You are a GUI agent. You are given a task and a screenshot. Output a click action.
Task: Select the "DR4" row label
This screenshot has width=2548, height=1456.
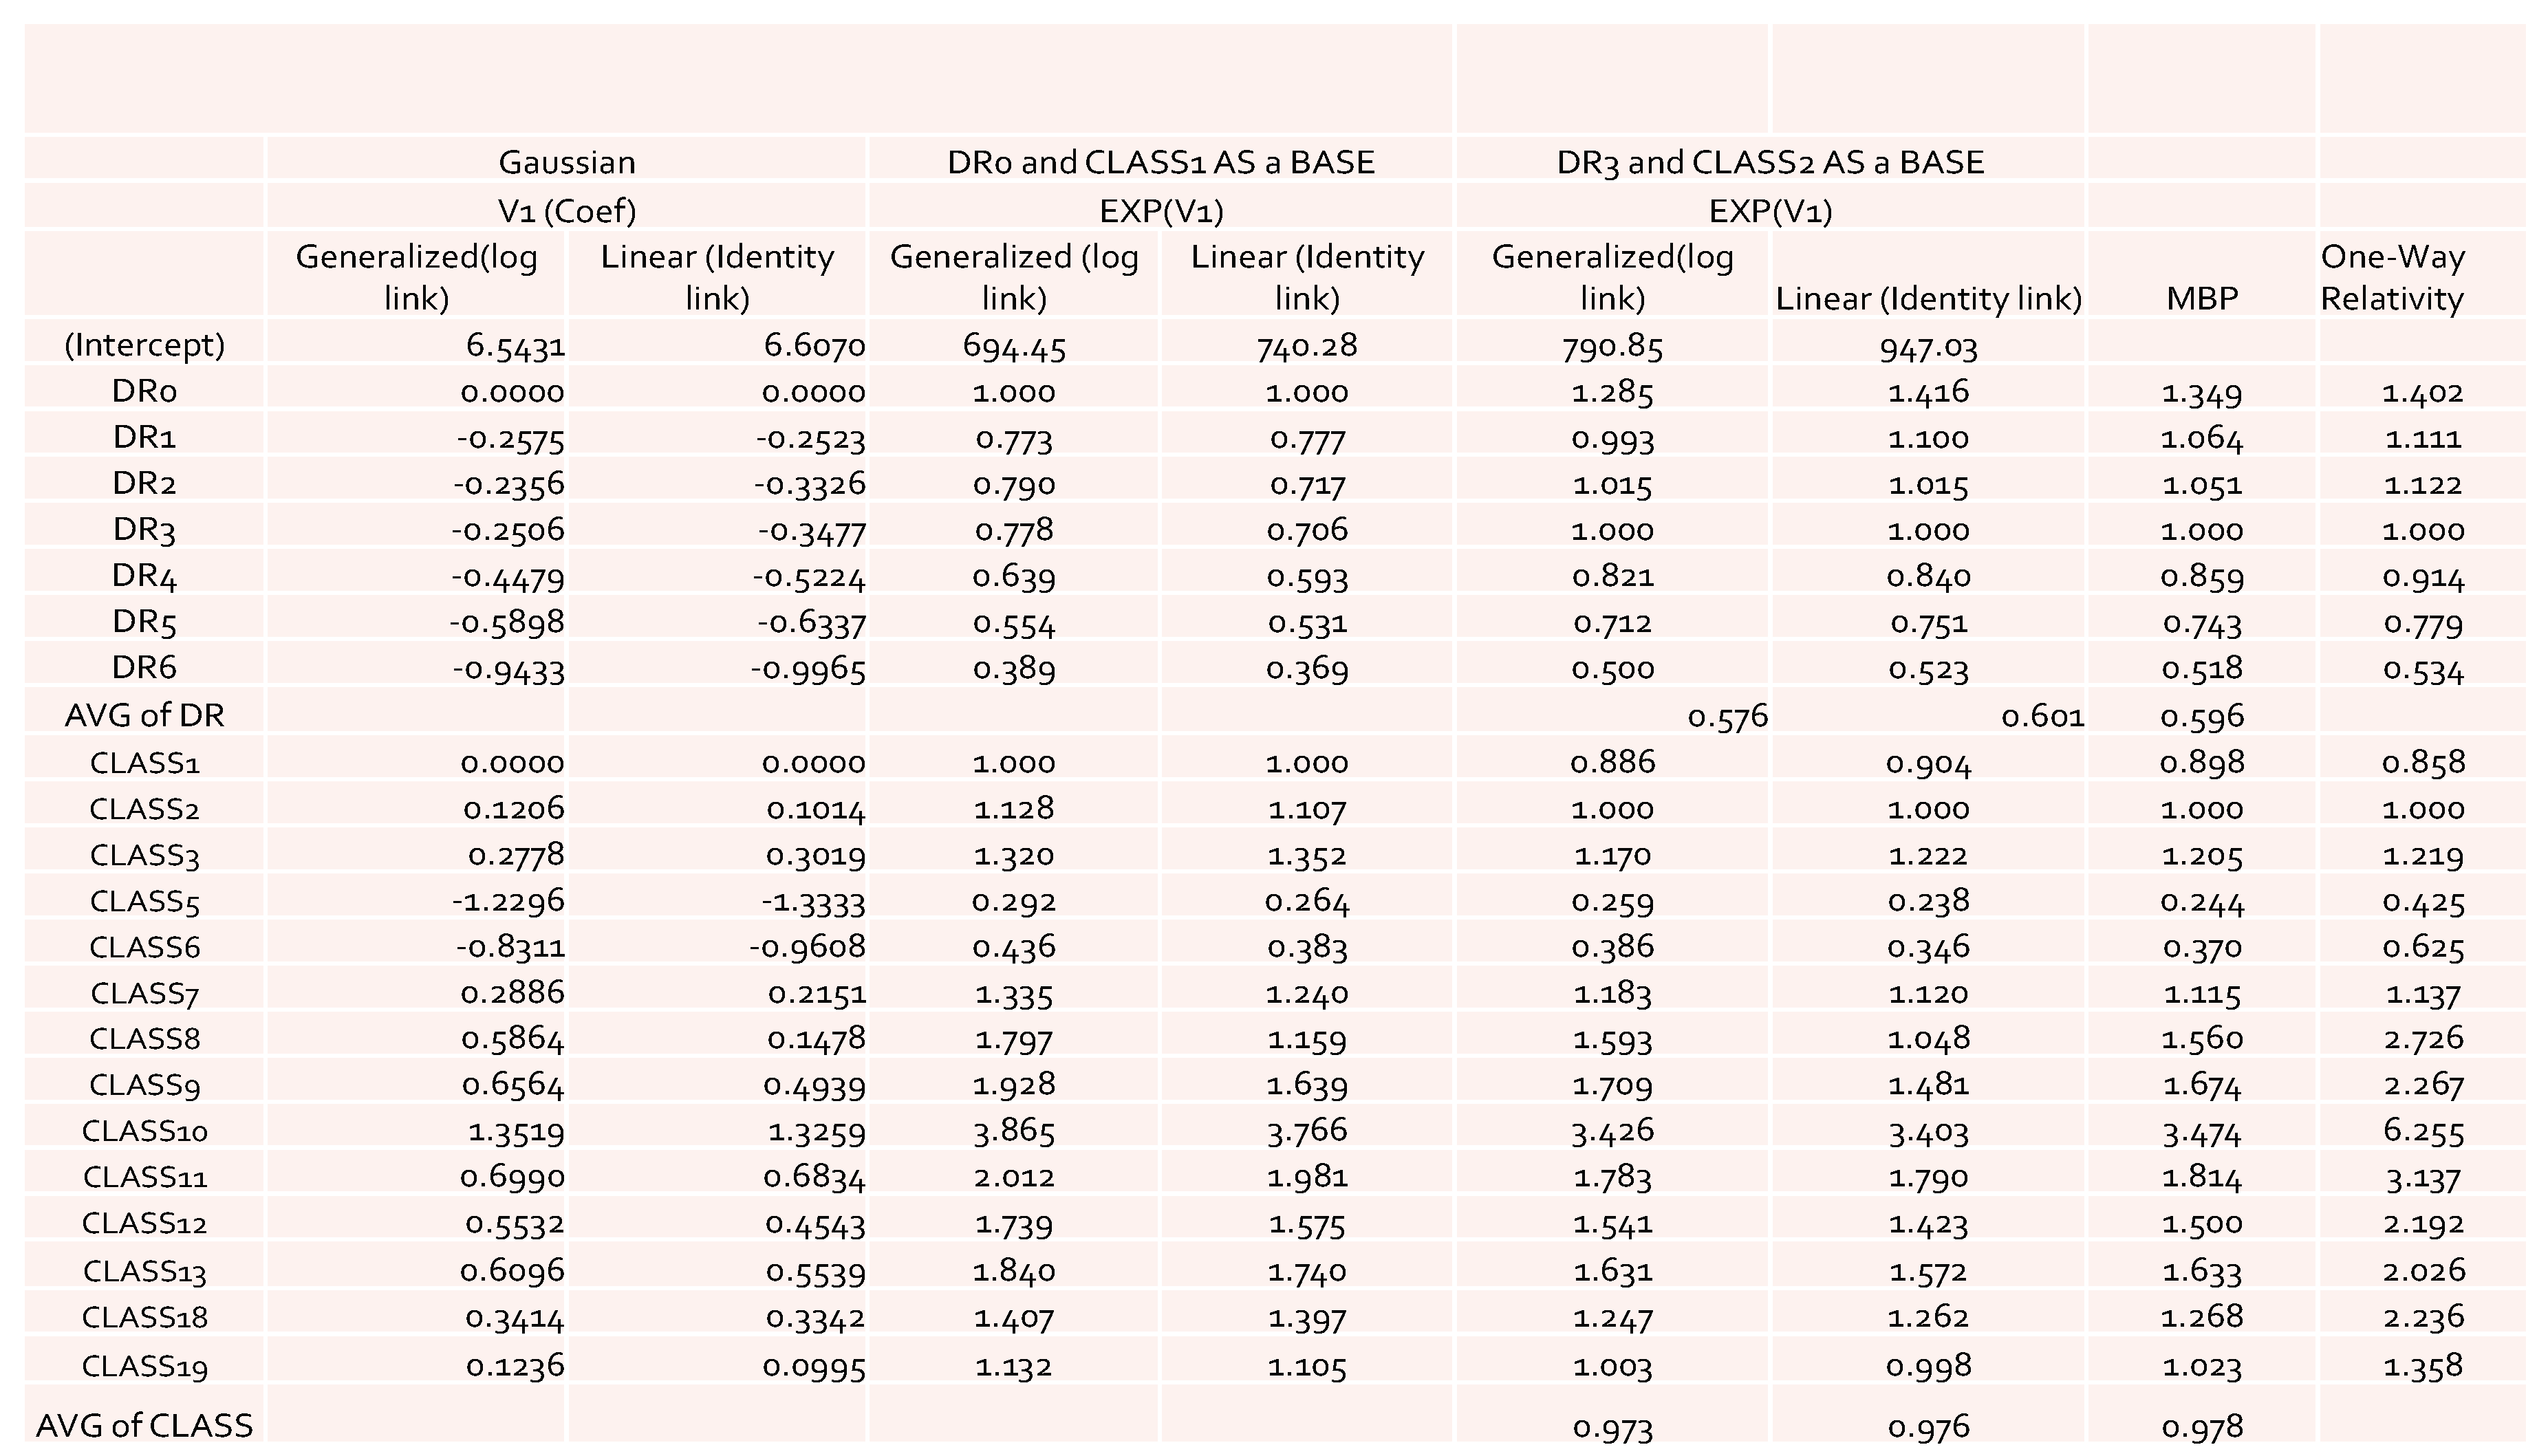(x=144, y=576)
